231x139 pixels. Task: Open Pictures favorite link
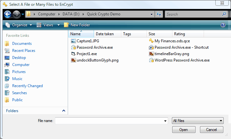coord(19,72)
